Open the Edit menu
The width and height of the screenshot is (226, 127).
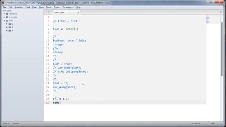[x=10, y=7]
